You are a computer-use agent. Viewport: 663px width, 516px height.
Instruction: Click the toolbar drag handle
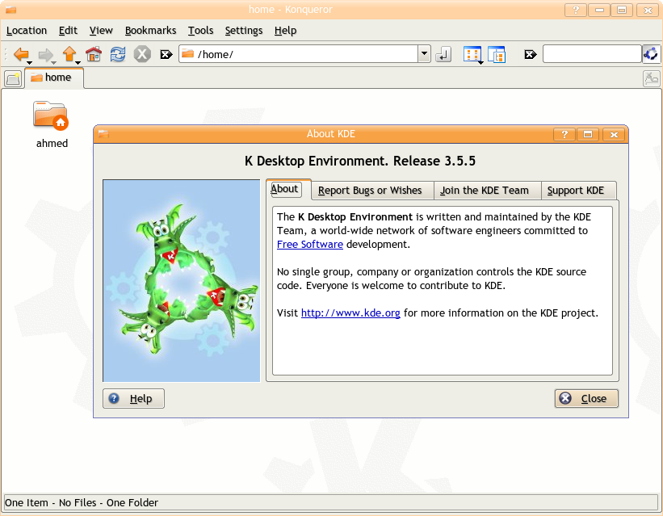(x=6, y=54)
